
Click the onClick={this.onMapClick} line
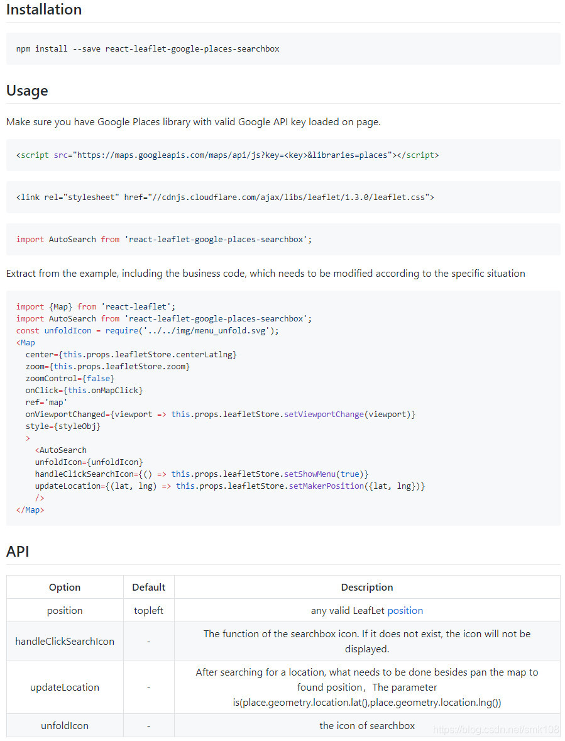click(x=84, y=391)
